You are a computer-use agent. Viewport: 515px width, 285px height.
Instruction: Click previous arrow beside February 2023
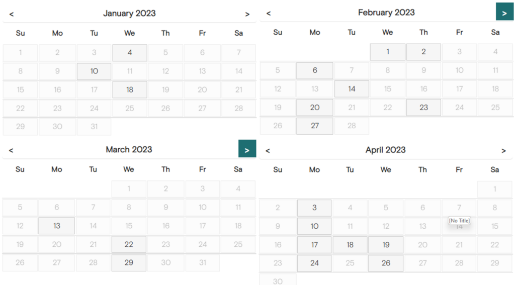(x=269, y=13)
